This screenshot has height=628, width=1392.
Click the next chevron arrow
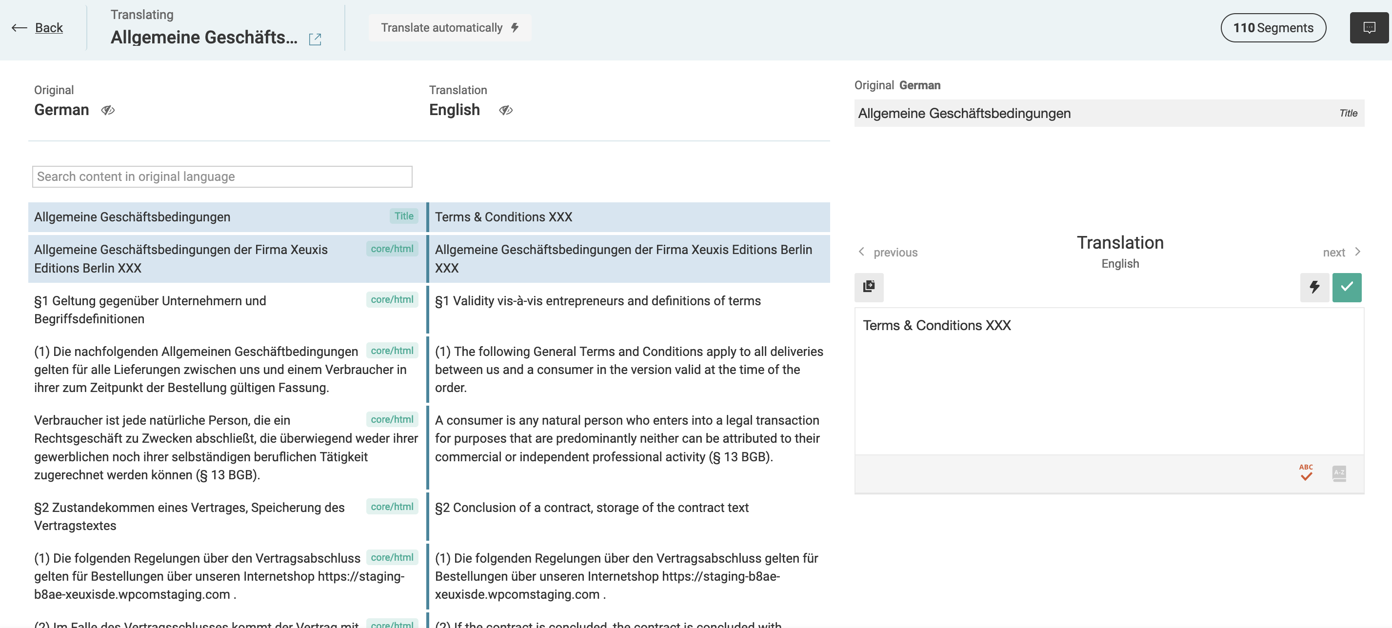click(1357, 252)
